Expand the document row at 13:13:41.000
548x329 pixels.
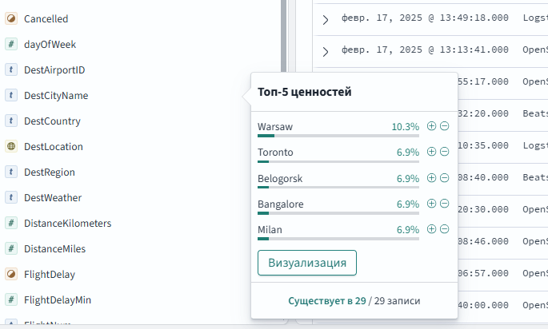click(x=325, y=51)
